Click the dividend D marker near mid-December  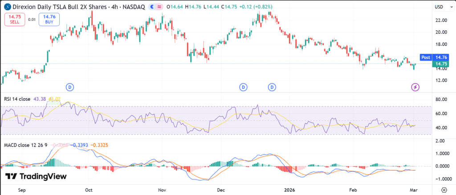(243, 87)
